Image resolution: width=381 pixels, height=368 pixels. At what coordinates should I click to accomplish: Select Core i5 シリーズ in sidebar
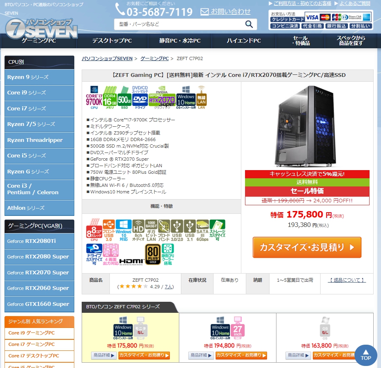tap(39, 155)
